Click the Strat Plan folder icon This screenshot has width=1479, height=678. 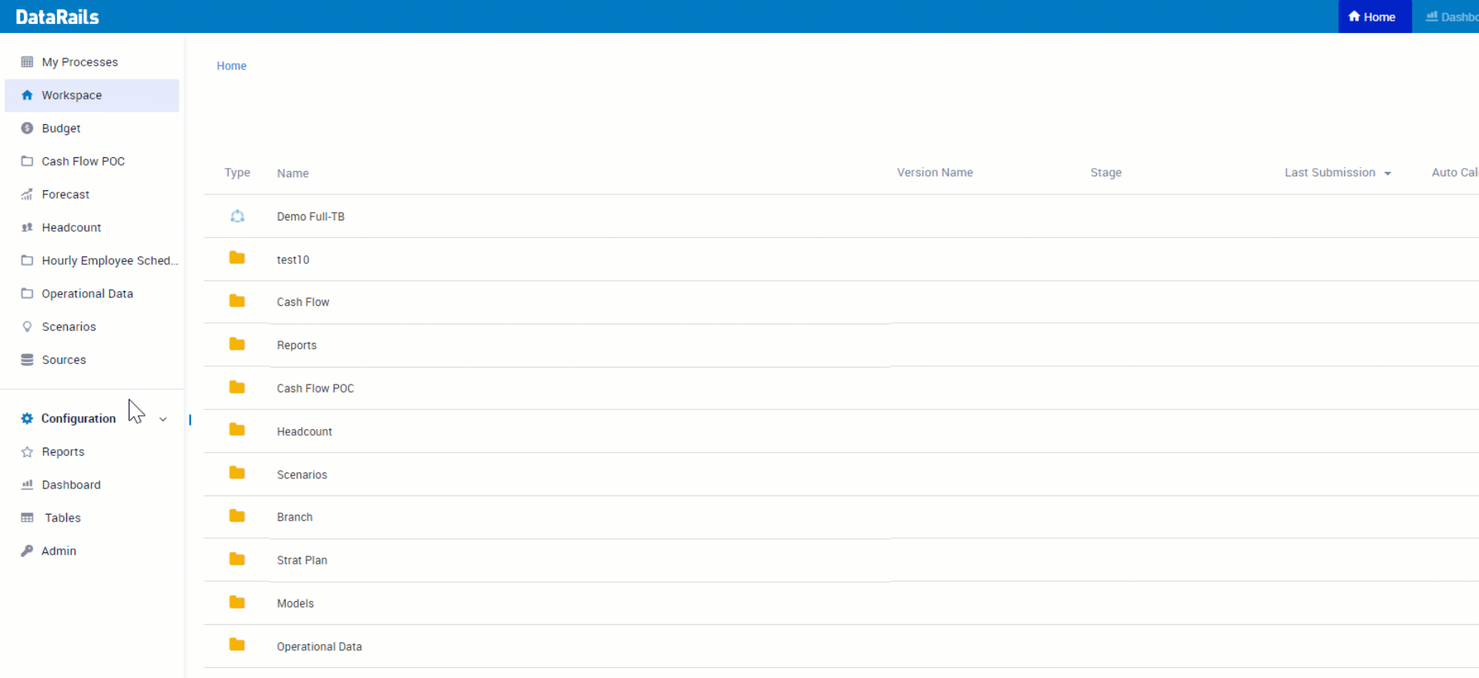pyautogui.click(x=237, y=559)
